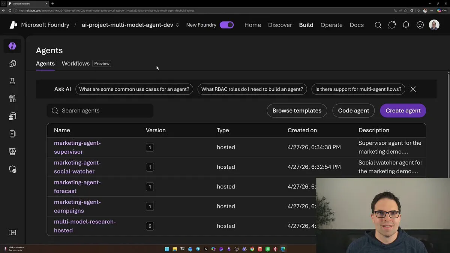Viewport: 450px width, 253px height.
Task: Open the Tools wrench sidebar icon
Action: click(x=12, y=99)
